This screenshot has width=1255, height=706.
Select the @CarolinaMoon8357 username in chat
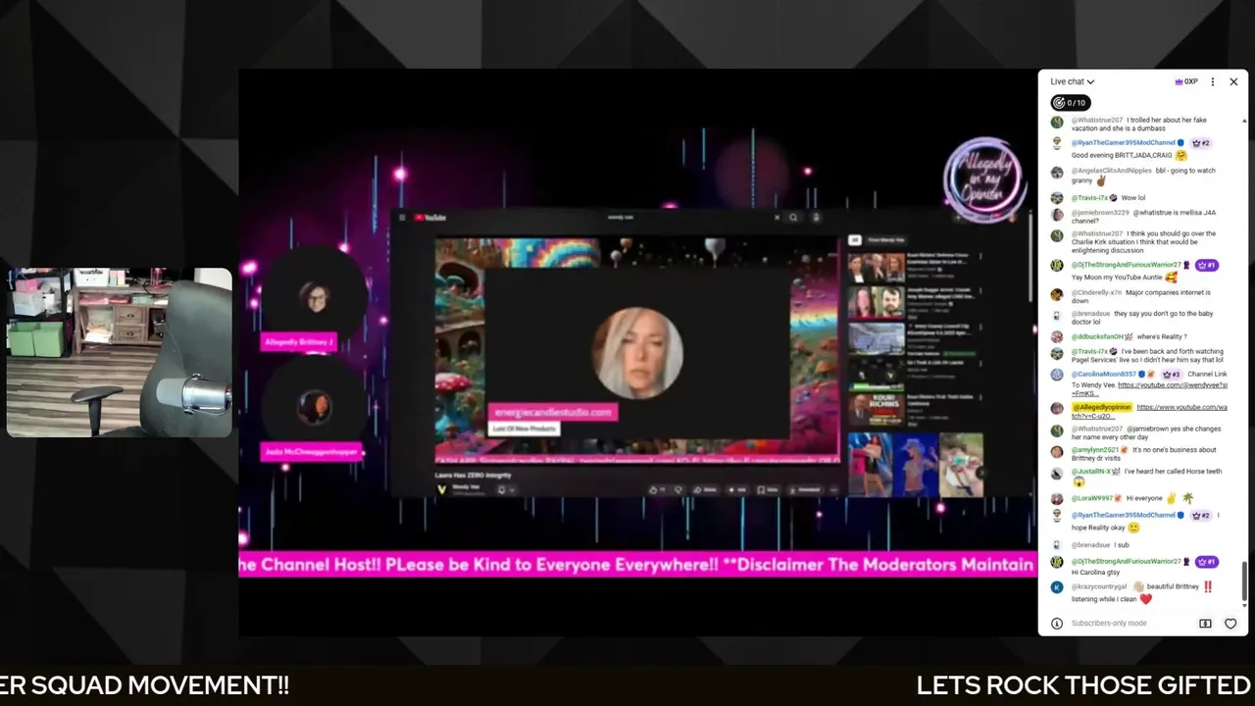point(1103,374)
